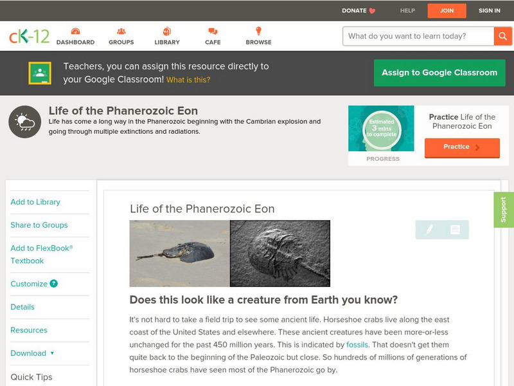
Task: Click the highlighter pencil icon
Action: 429,230
